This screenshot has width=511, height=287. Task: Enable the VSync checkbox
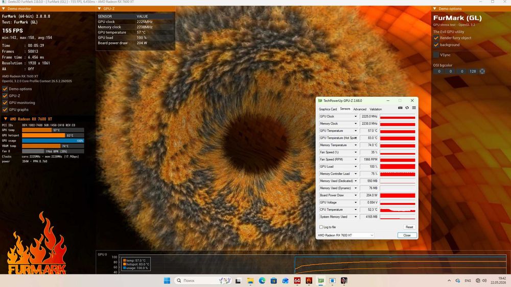click(436, 55)
